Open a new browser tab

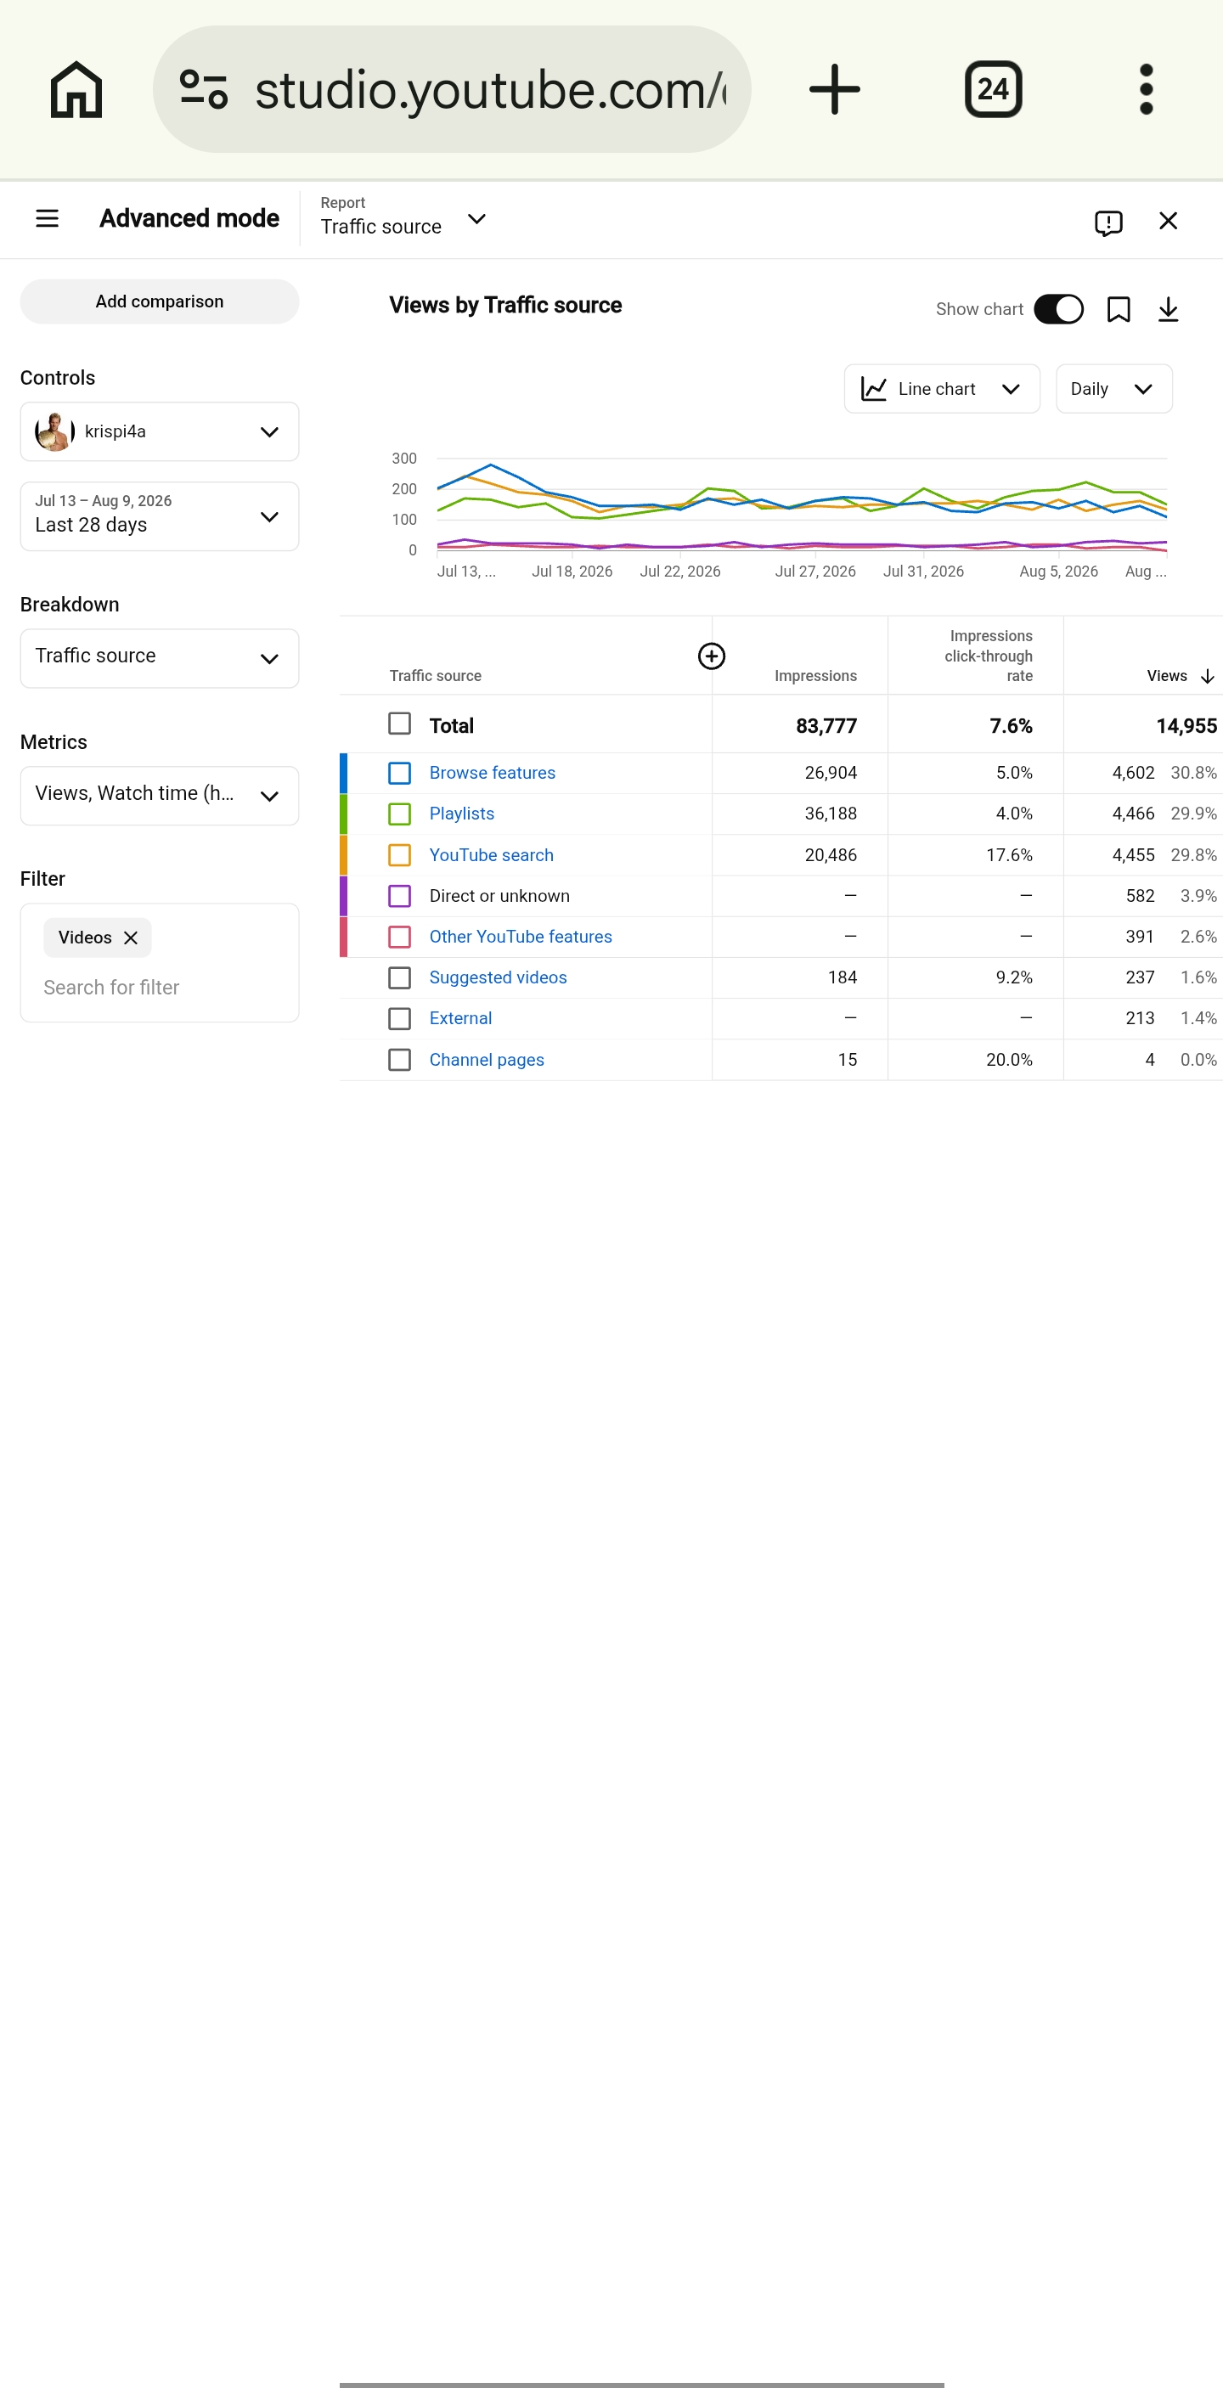835,90
